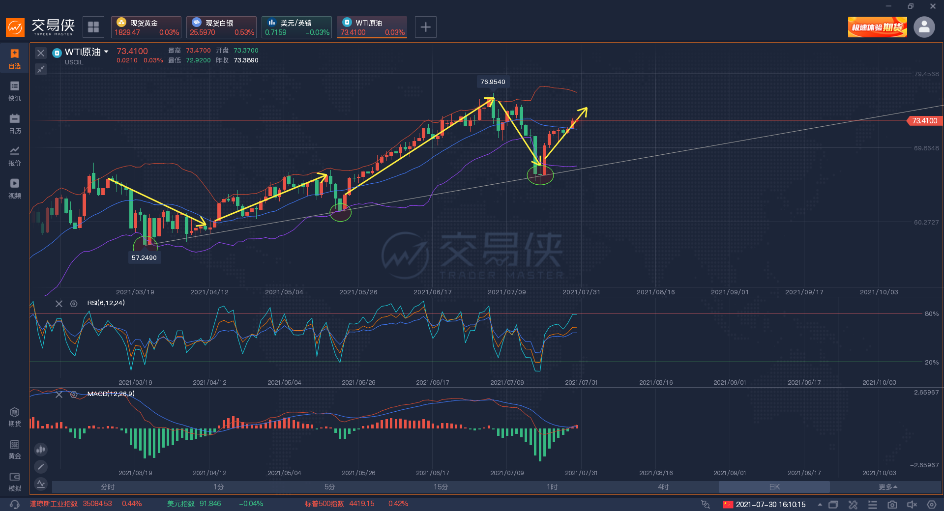
Task: Click the China flag region icon
Action: point(728,505)
